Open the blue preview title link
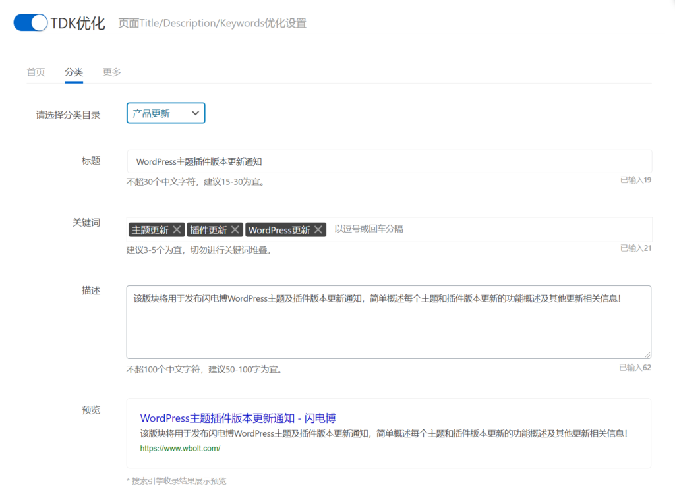The height and width of the screenshot is (496, 675). (x=238, y=418)
